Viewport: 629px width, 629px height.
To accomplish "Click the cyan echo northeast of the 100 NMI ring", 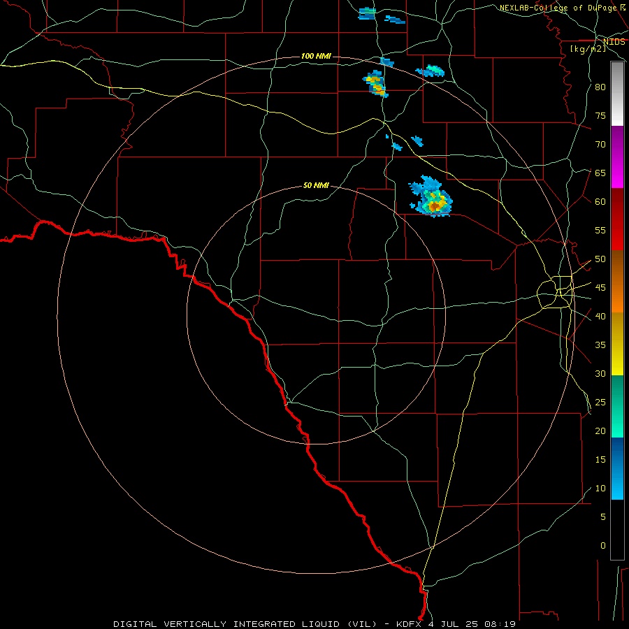I will click(430, 71).
